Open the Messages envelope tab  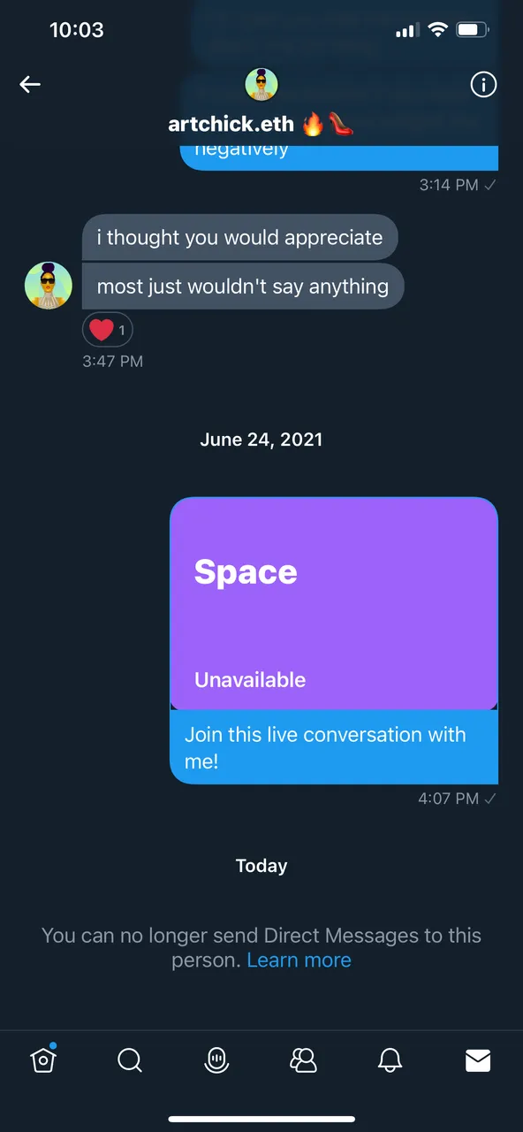point(478,1059)
